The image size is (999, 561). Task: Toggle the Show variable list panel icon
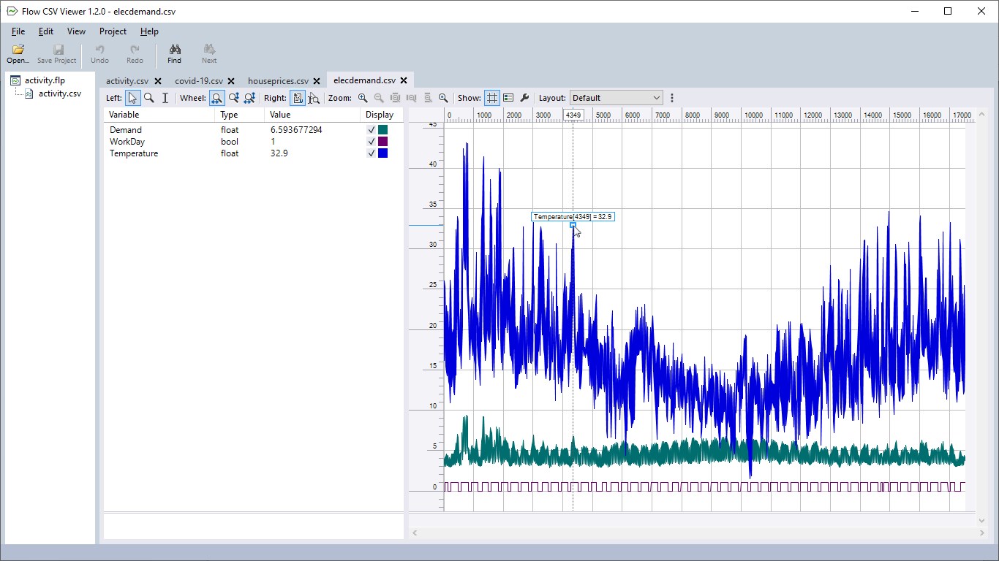[508, 98]
